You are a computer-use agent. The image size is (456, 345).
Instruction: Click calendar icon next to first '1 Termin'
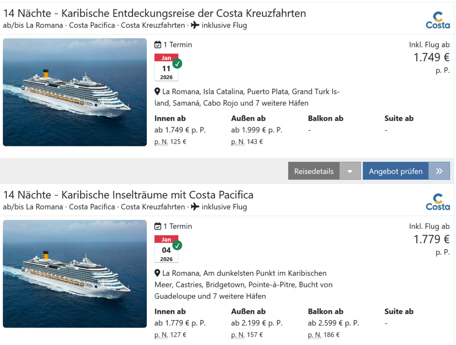[x=158, y=45]
